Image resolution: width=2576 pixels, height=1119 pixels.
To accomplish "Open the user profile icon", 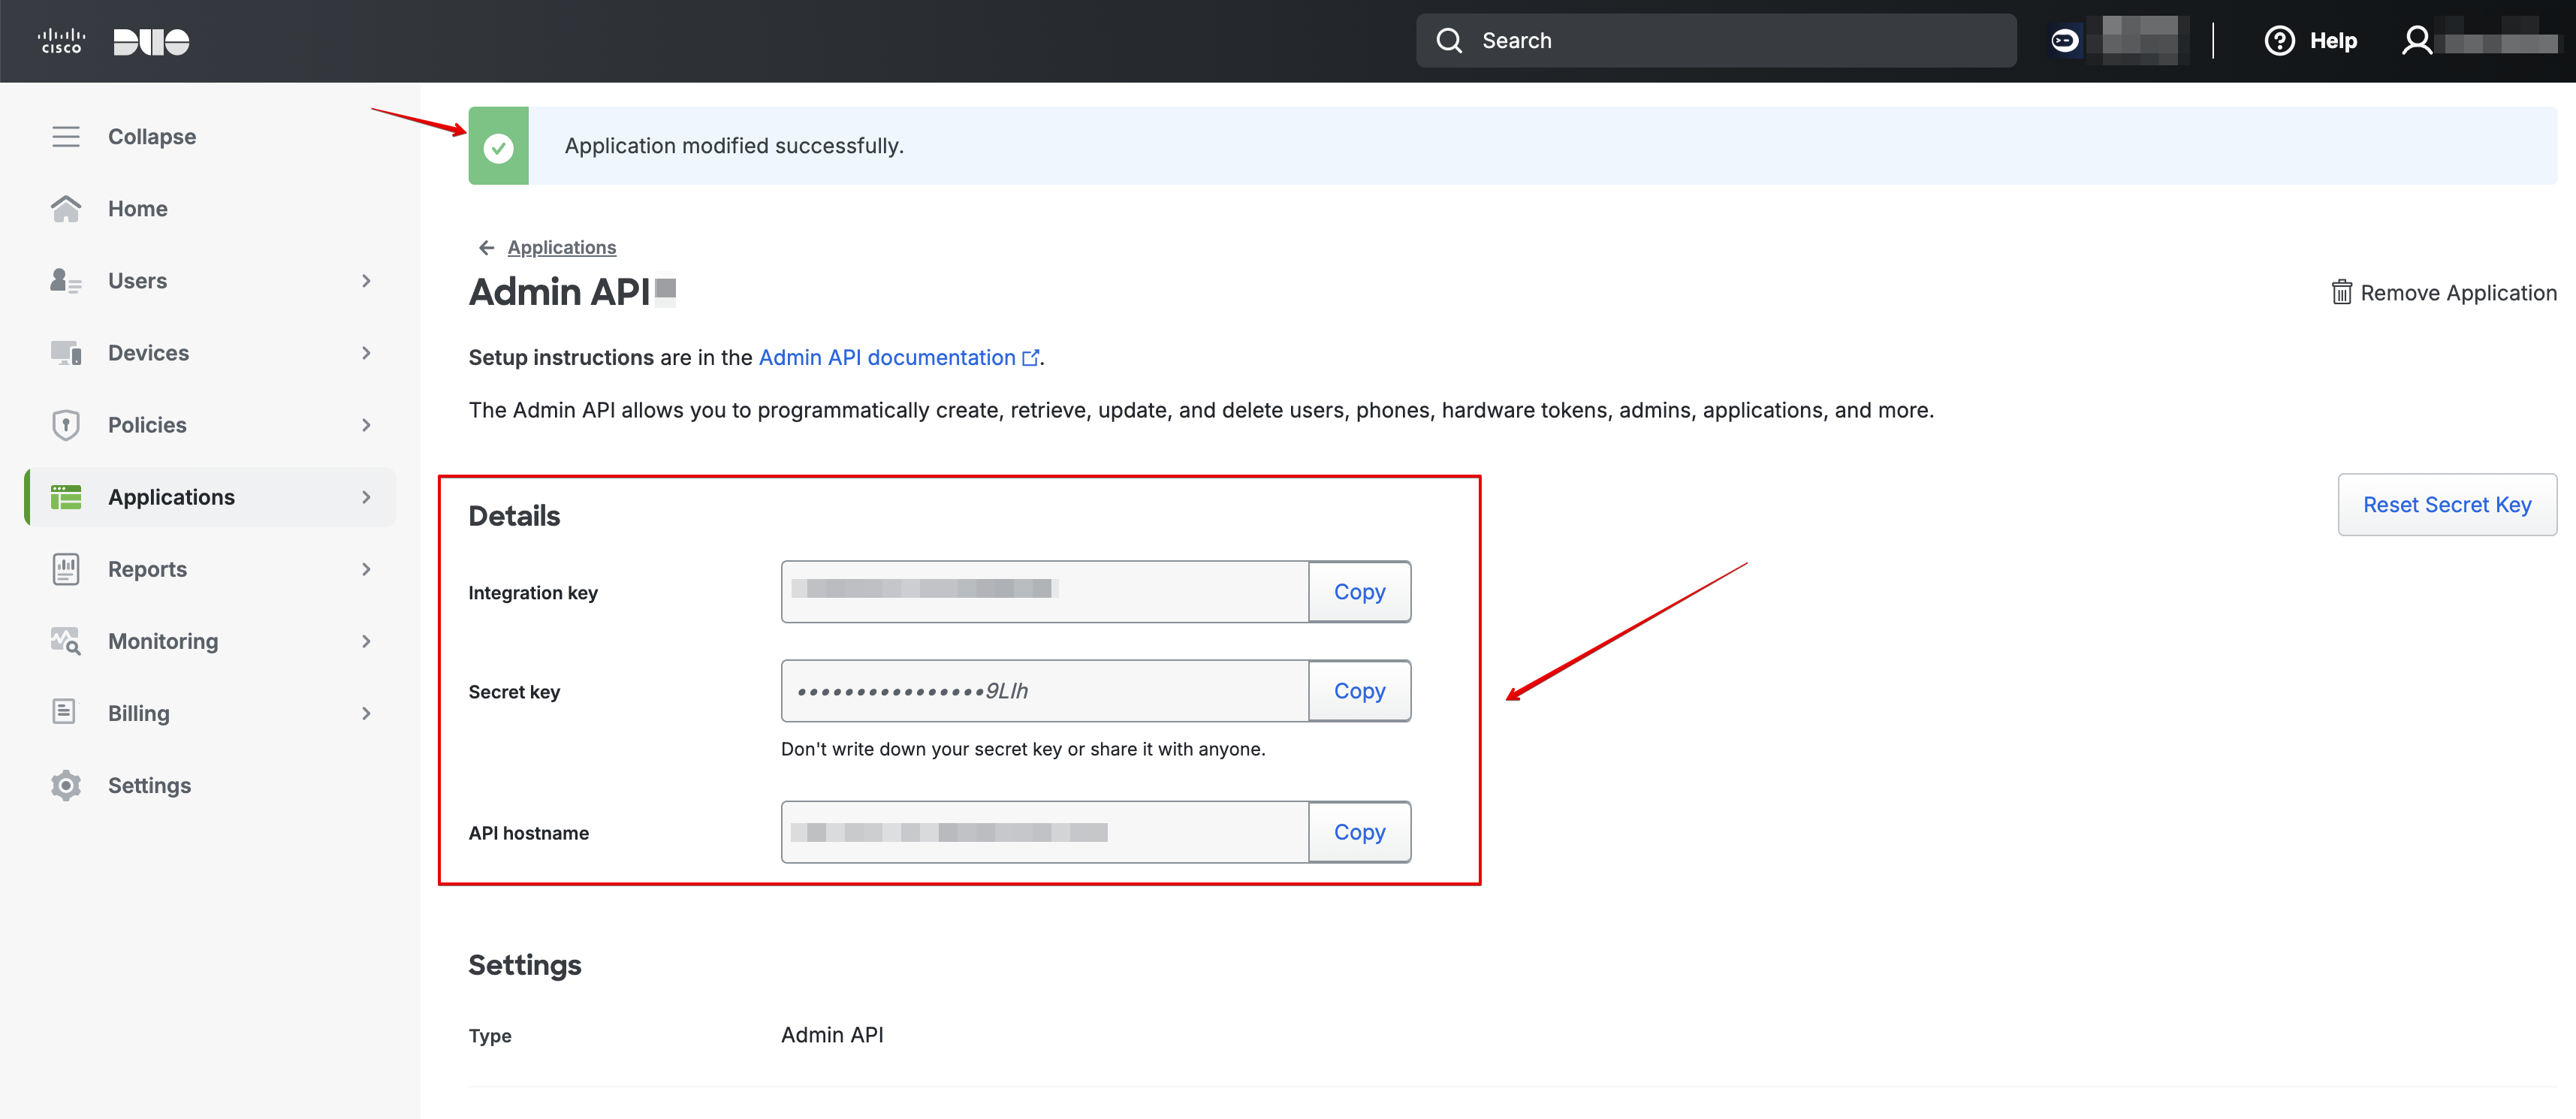I will point(2417,41).
